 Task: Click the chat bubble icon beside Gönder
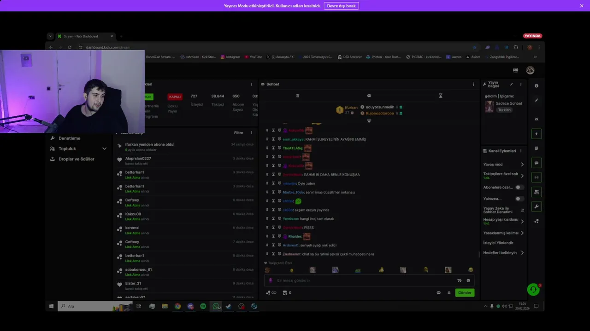pos(438,293)
